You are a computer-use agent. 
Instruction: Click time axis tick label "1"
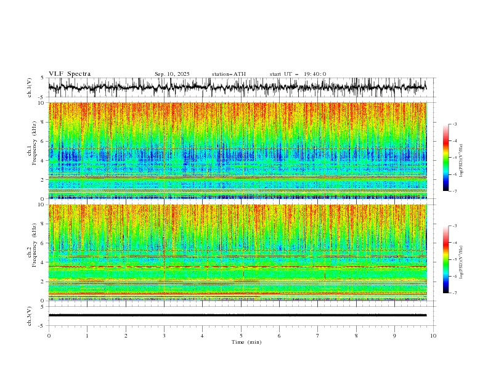pyautogui.click(x=87, y=336)
